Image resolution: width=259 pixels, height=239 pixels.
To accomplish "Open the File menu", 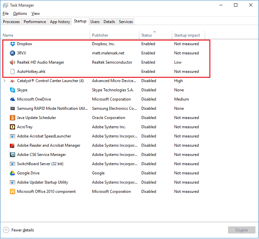I will [x=6, y=14].
